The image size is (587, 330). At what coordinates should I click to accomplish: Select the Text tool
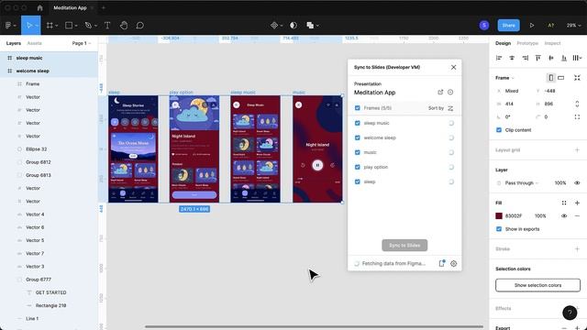click(x=107, y=26)
